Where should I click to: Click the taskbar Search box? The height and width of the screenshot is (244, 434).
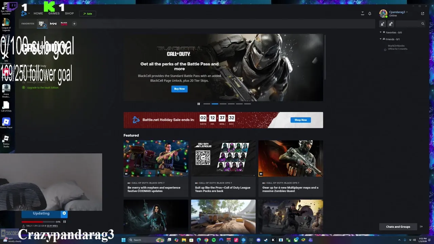click(x=146, y=240)
